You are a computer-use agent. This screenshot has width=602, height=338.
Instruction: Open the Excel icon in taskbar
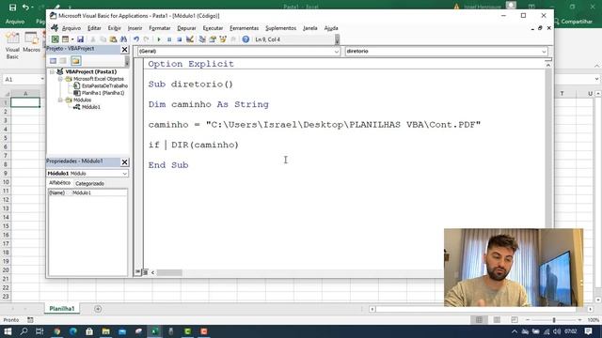[154, 331]
